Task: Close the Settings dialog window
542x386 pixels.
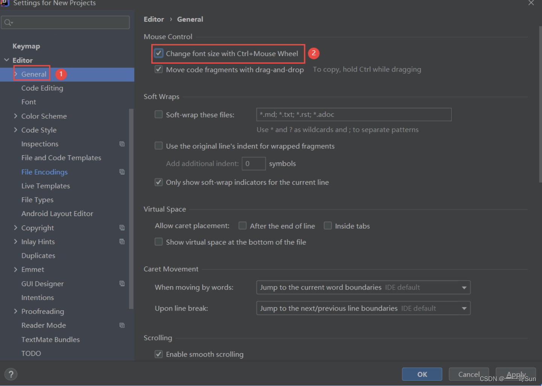Action: (x=531, y=3)
